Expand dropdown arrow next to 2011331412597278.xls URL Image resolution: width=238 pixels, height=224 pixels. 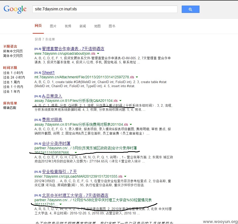(137, 77)
